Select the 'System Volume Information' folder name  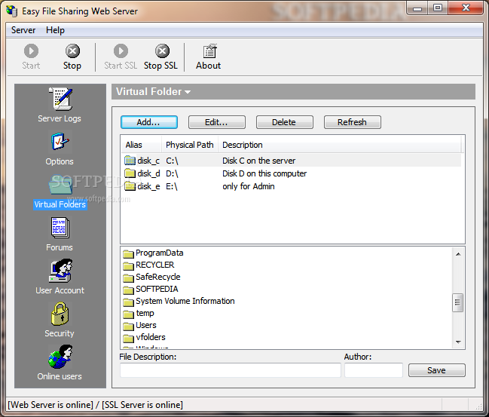point(185,301)
